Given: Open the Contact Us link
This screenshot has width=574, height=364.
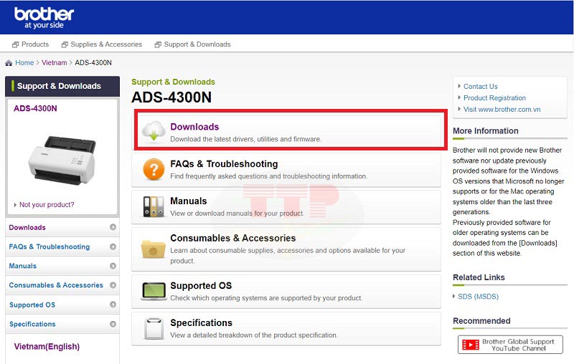Looking at the screenshot, I should coord(481,86).
